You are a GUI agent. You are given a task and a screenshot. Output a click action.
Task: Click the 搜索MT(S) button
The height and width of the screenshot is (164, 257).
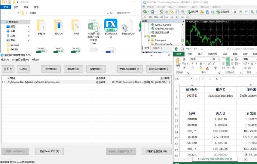(96, 69)
